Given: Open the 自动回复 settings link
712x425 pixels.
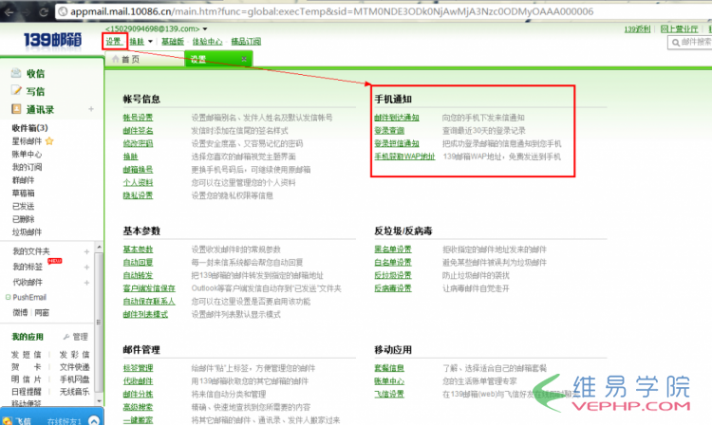Looking at the screenshot, I should [x=138, y=262].
